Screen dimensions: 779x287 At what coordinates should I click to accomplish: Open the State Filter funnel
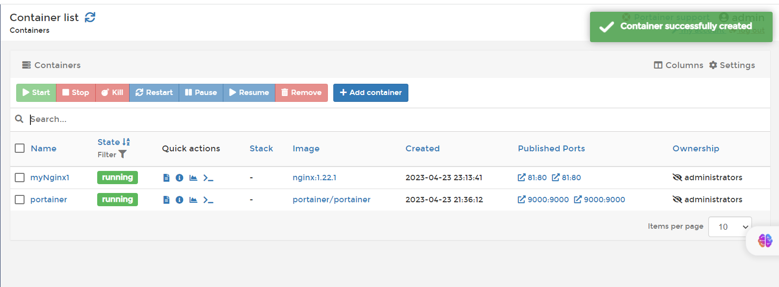(x=123, y=155)
